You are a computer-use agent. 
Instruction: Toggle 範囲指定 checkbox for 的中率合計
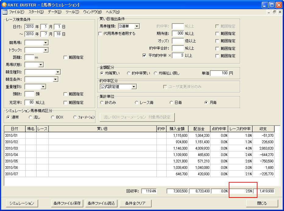pos(217,49)
